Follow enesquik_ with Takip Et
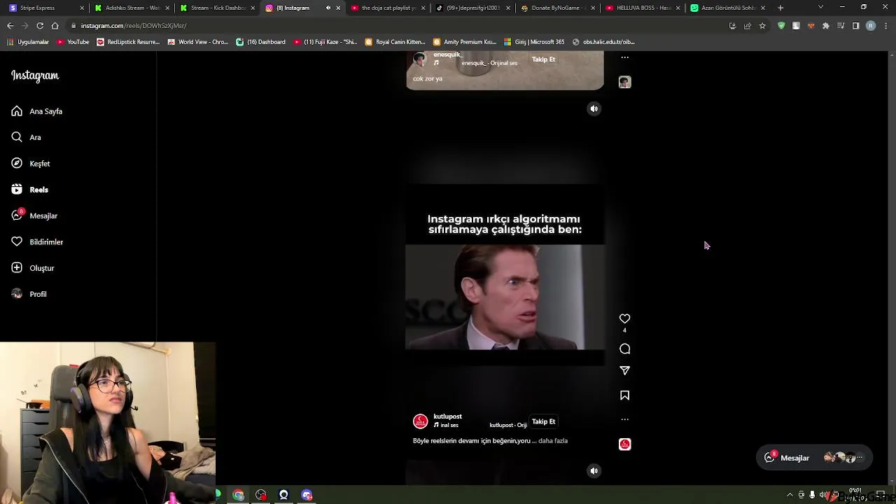Screen dimensions: 896x504 coord(543,59)
